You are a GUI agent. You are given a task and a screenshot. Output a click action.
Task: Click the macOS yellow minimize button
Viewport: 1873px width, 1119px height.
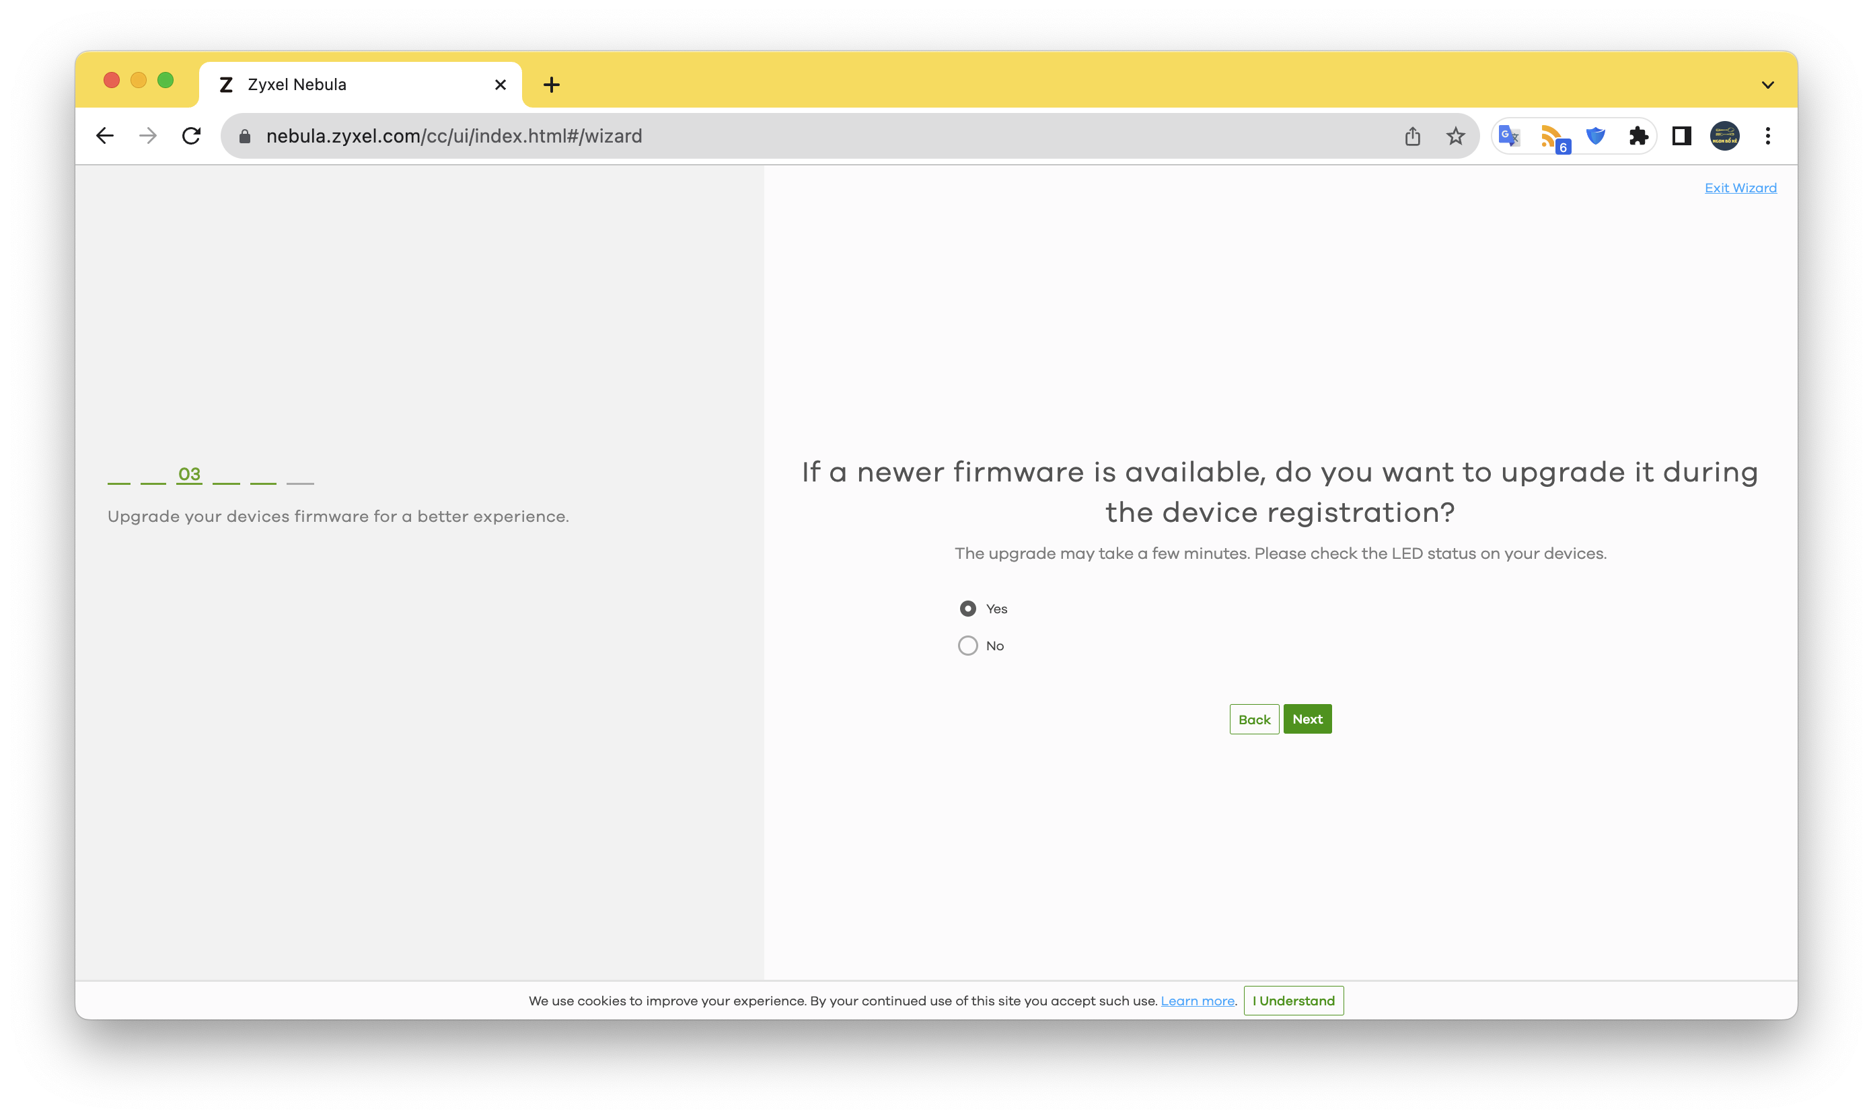[139, 80]
